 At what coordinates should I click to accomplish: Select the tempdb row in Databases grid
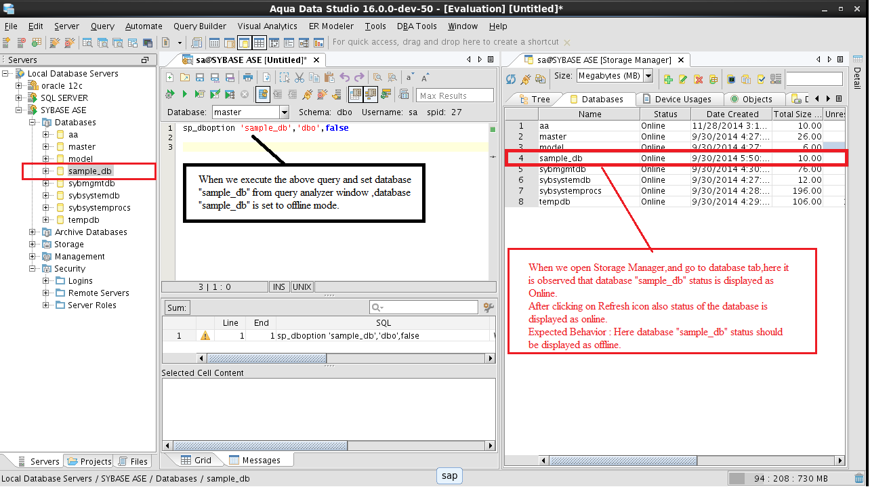click(674, 201)
